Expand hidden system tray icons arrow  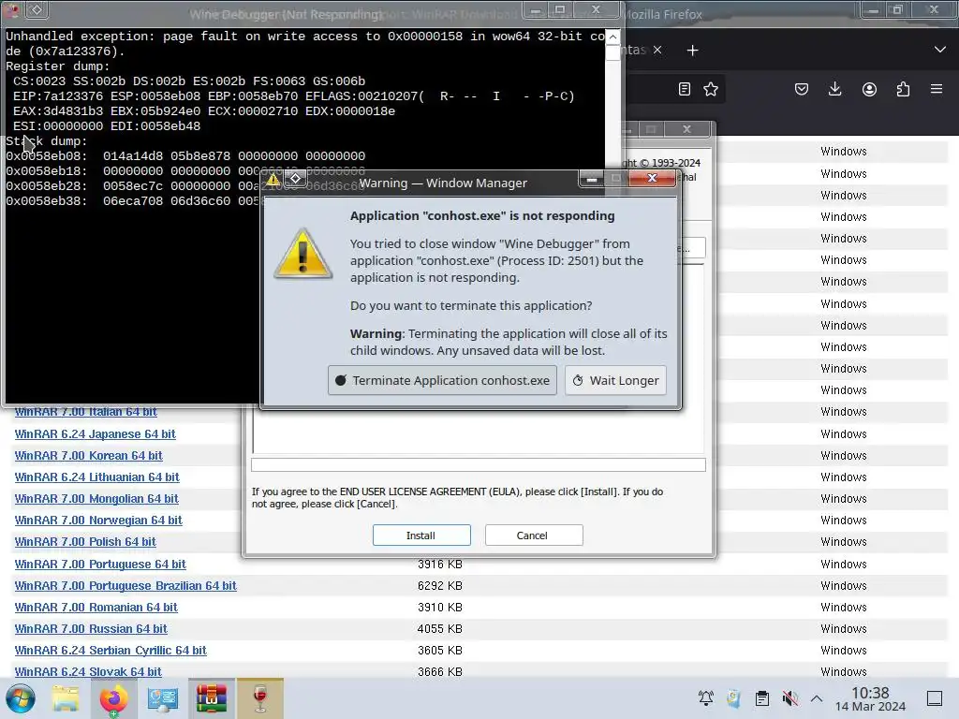click(817, 698)
